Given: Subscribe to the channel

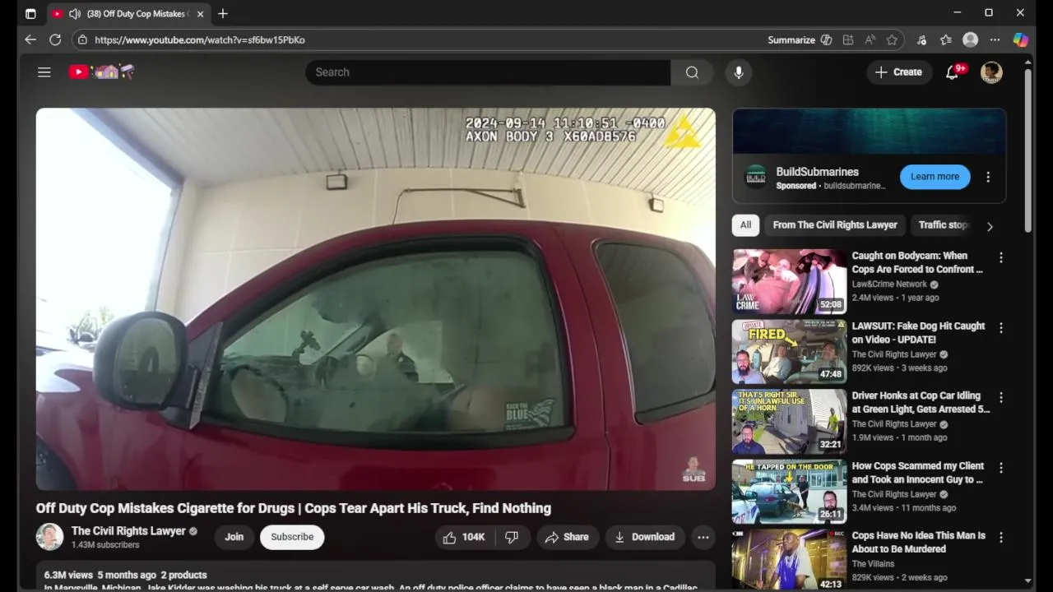Looking at the screenshot, I should pos(292,537).
